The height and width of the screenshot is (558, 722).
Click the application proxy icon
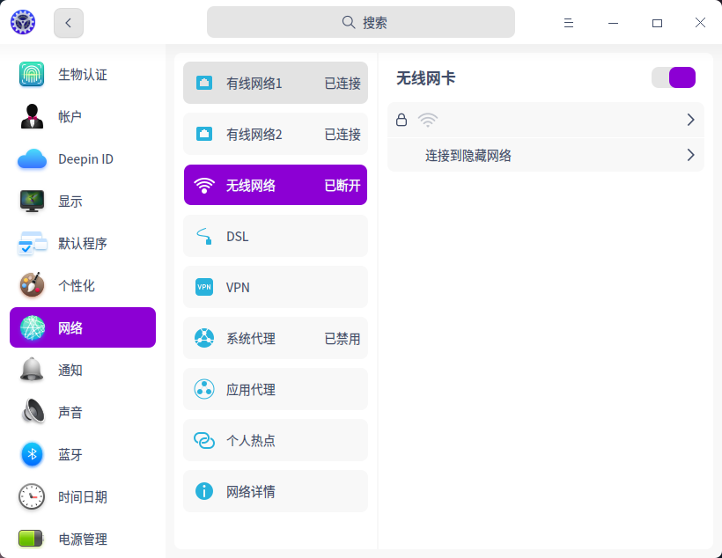click(x=204, y=390)
